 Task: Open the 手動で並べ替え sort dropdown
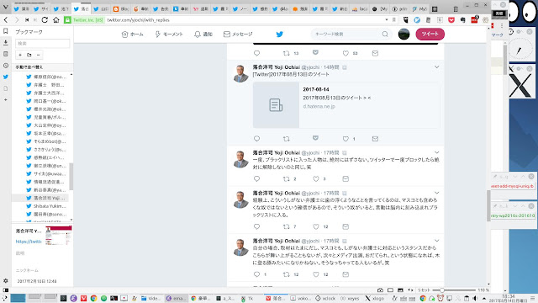42,67
